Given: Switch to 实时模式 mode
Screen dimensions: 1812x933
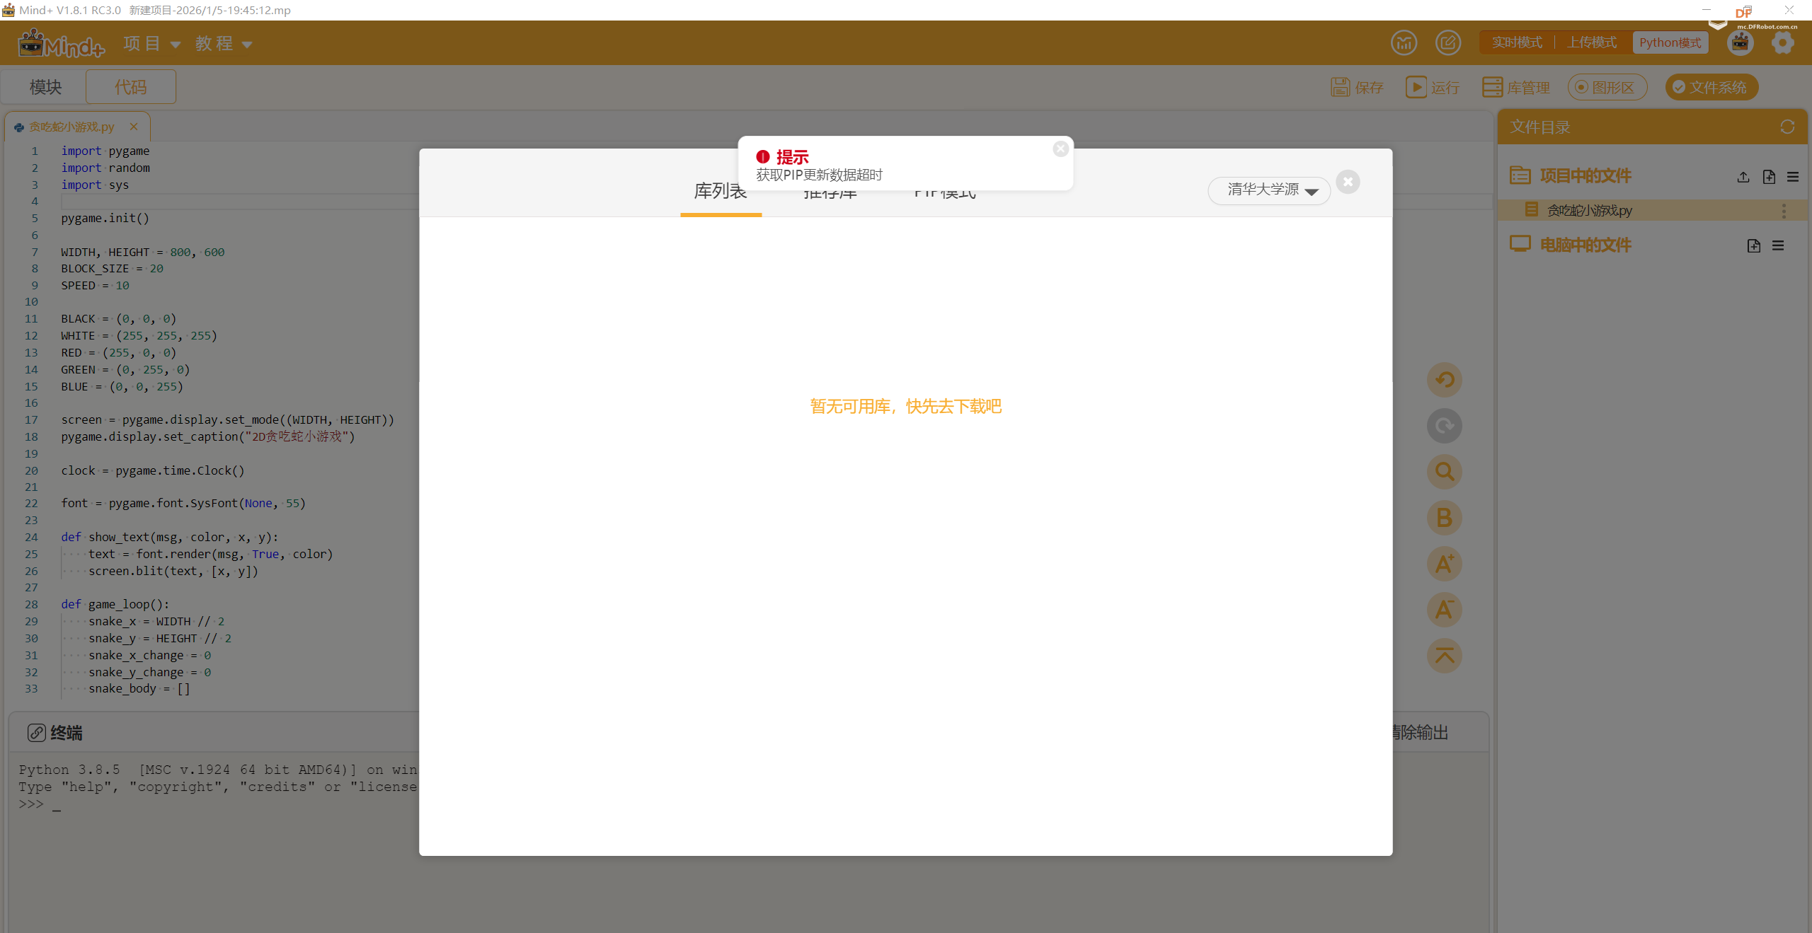Looking at the screenshot, I should tap(1517, 42).
